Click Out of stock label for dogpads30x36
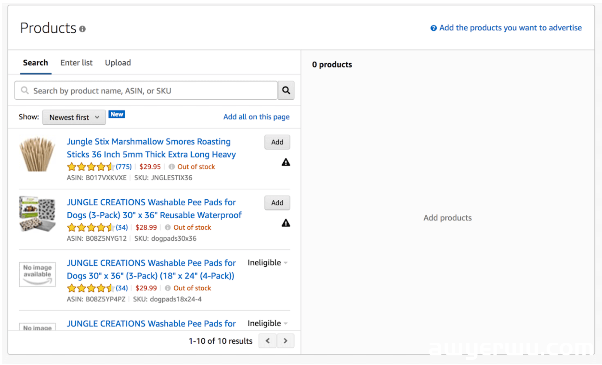Screen dimensions: 602x365 [193, 227]
